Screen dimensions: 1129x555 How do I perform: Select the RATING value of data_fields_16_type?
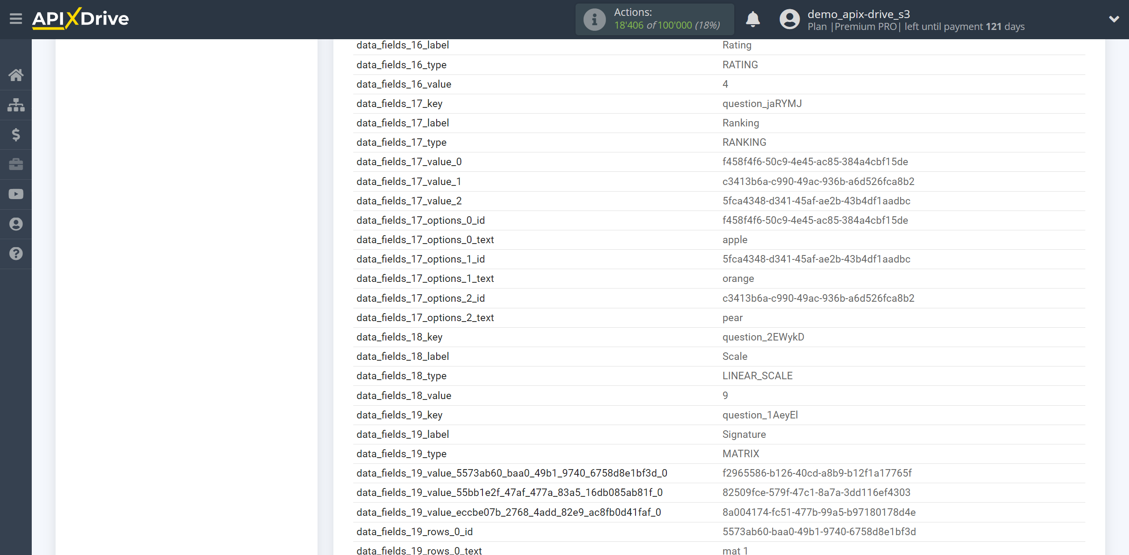tap(740, 65)
